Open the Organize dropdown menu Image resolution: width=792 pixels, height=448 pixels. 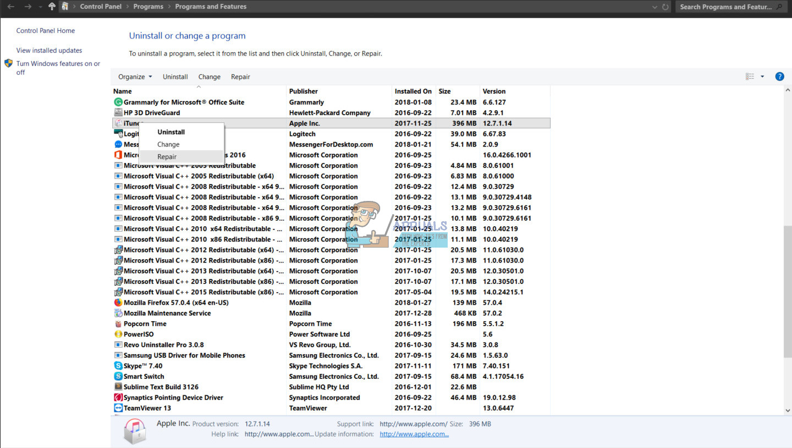[135, 77]
